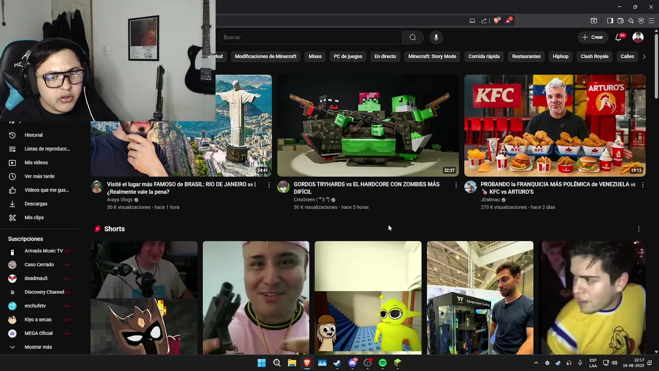The height and width of the screenshot is (371, 659).
Task: Play the KFC vs Arturo's video thumbnail
Action: click(554, 126)
